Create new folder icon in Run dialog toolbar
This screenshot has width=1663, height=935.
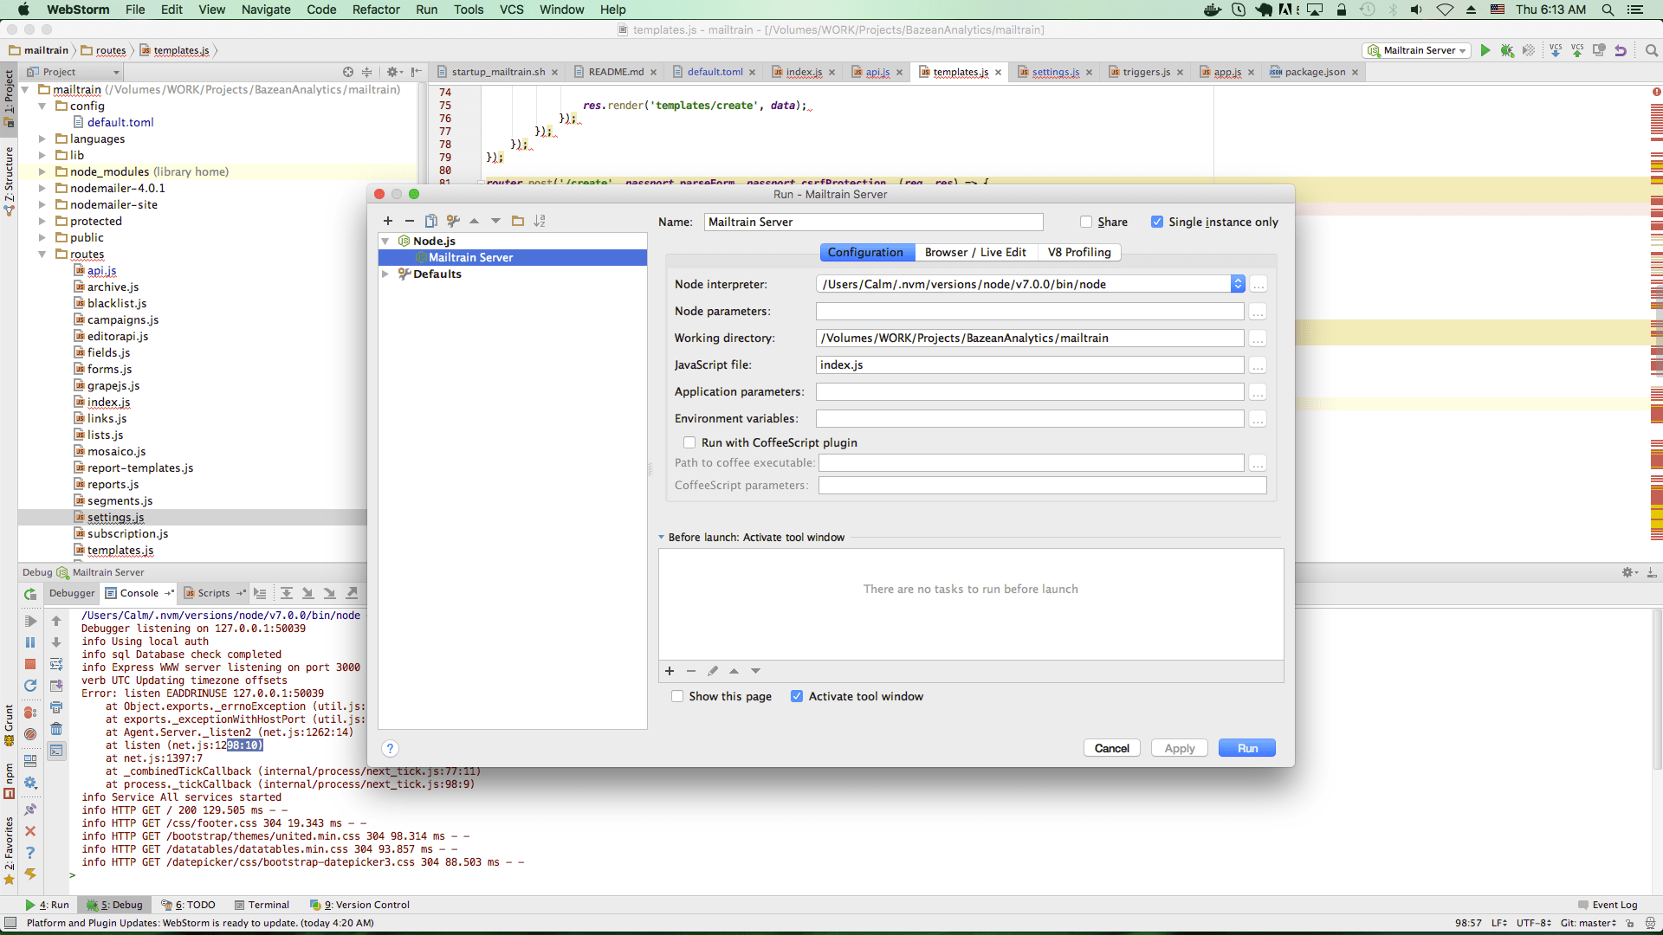coord(518,221)
